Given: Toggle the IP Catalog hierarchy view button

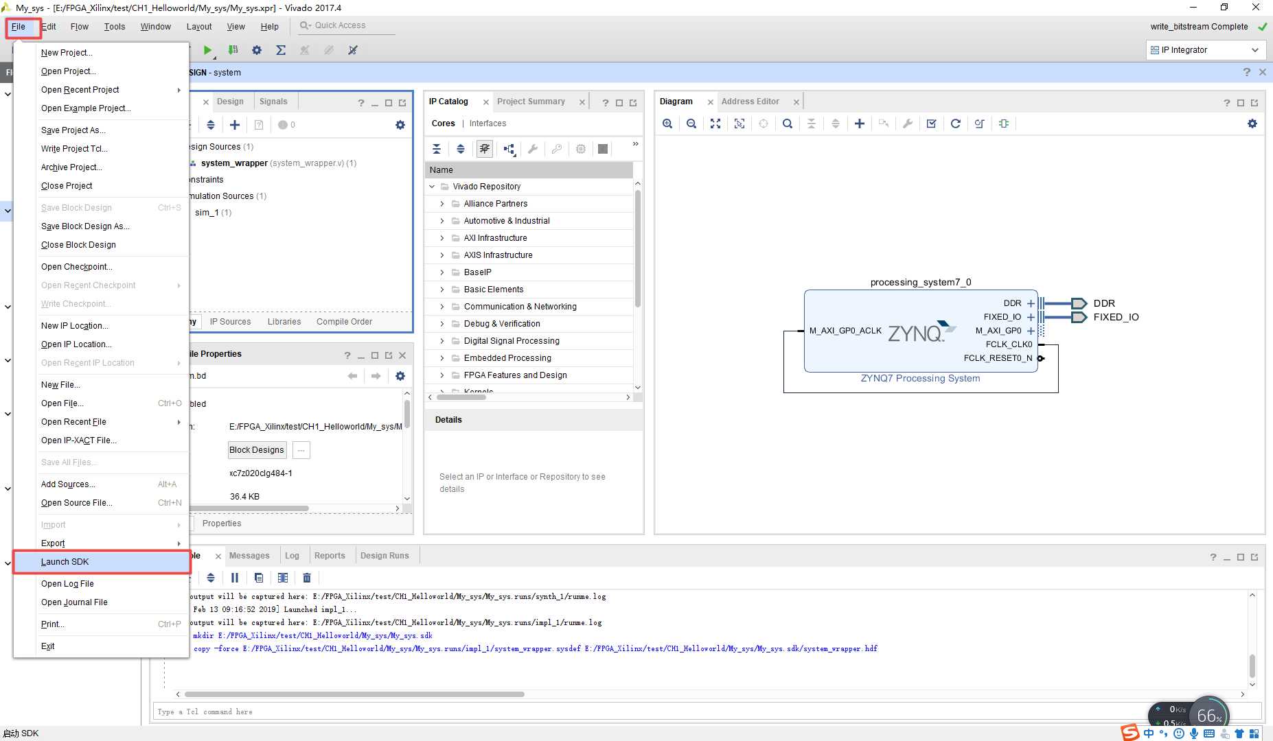Looking at the screenshot, I should tap(509, 149).
